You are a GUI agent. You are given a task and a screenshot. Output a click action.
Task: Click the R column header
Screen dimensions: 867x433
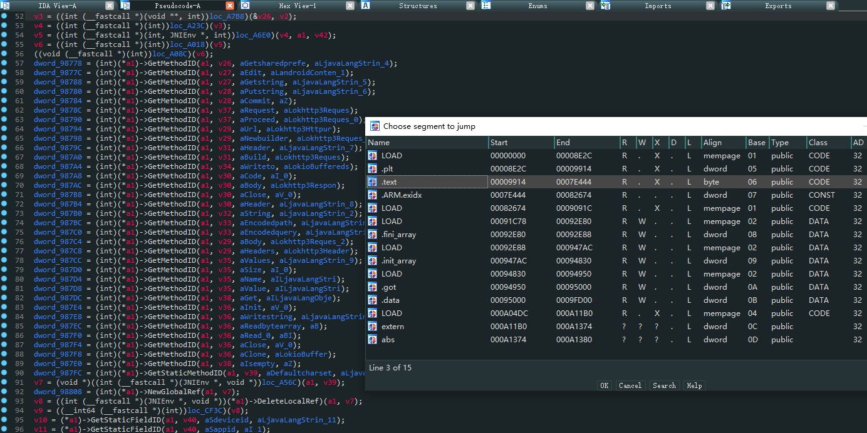pos(628,143)
